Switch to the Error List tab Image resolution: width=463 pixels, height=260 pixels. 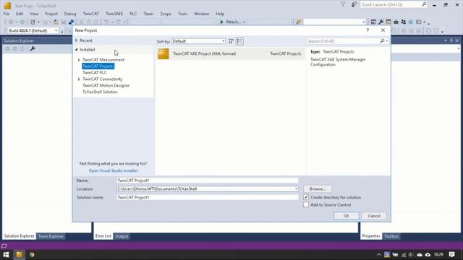(103, 236)
